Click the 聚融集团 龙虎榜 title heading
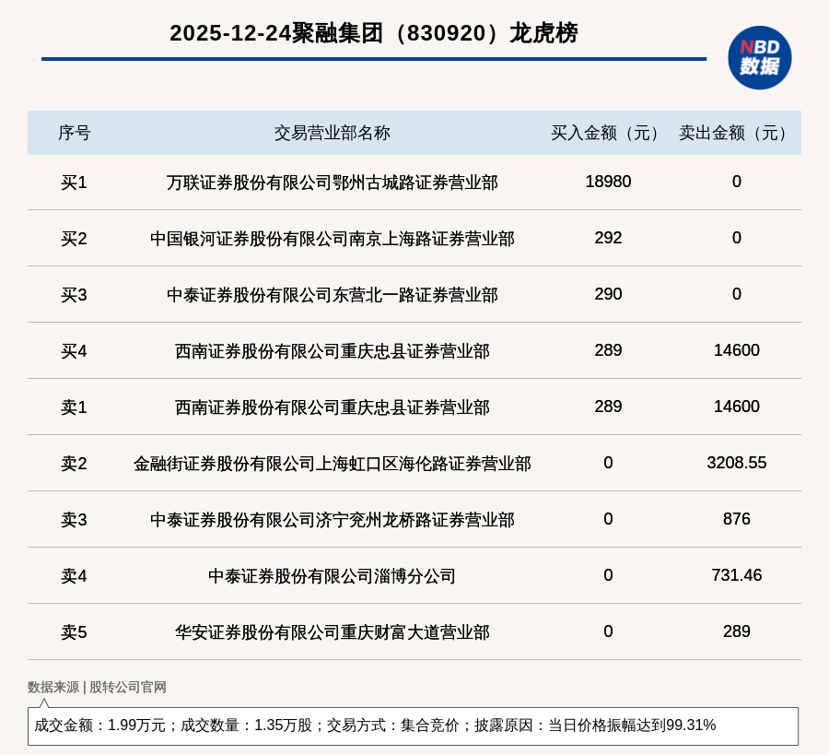The width and height of the screenshot is (829, 755). (373, 33)
